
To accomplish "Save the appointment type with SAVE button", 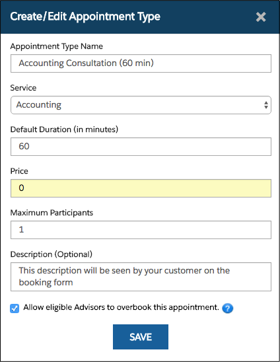I will (141, 337).
